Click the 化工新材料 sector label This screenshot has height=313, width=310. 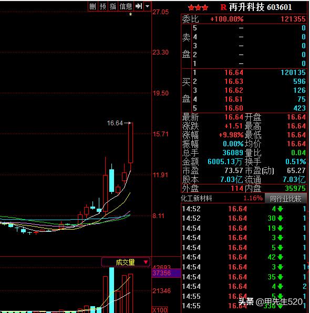point(196,198)
